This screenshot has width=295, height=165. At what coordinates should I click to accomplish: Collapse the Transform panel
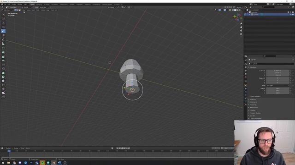click(253, 67)
